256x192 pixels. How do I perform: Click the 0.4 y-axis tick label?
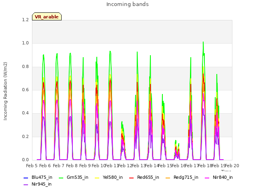[25, 113]
